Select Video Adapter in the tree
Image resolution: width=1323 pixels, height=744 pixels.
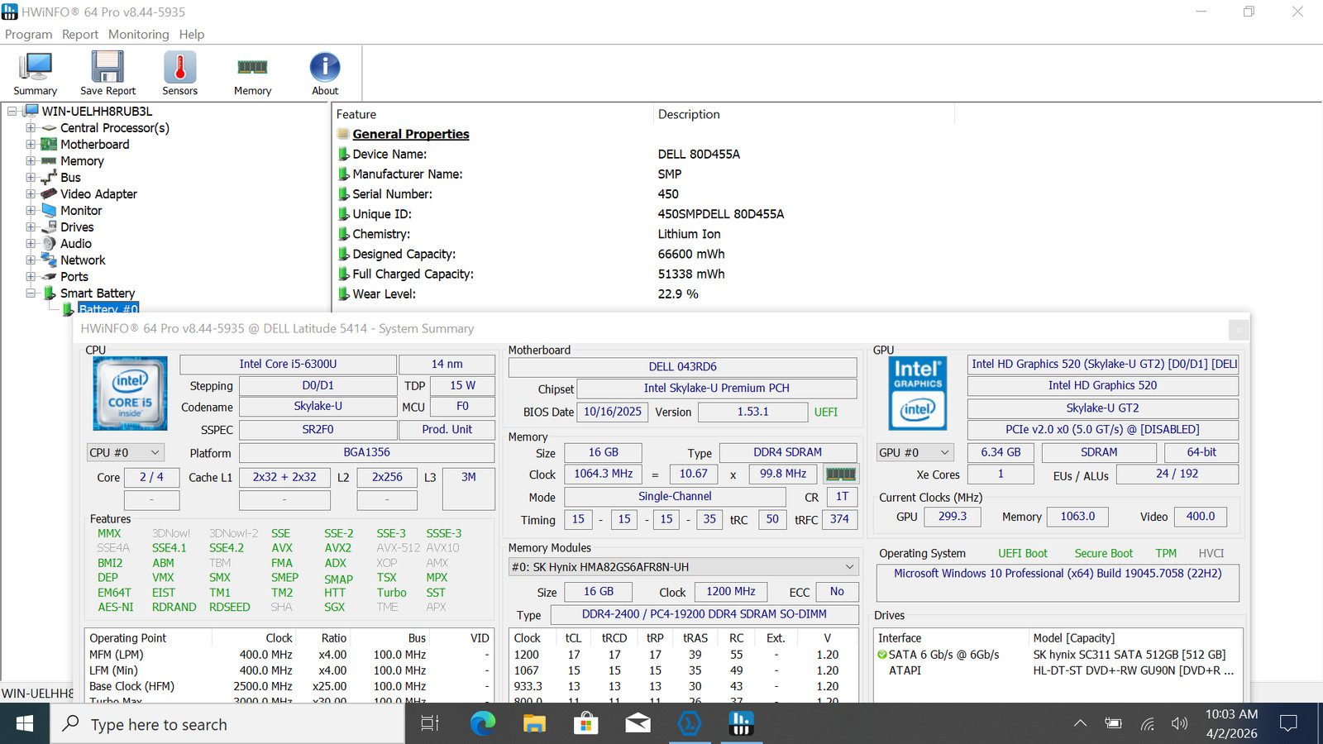click(98, 194)
